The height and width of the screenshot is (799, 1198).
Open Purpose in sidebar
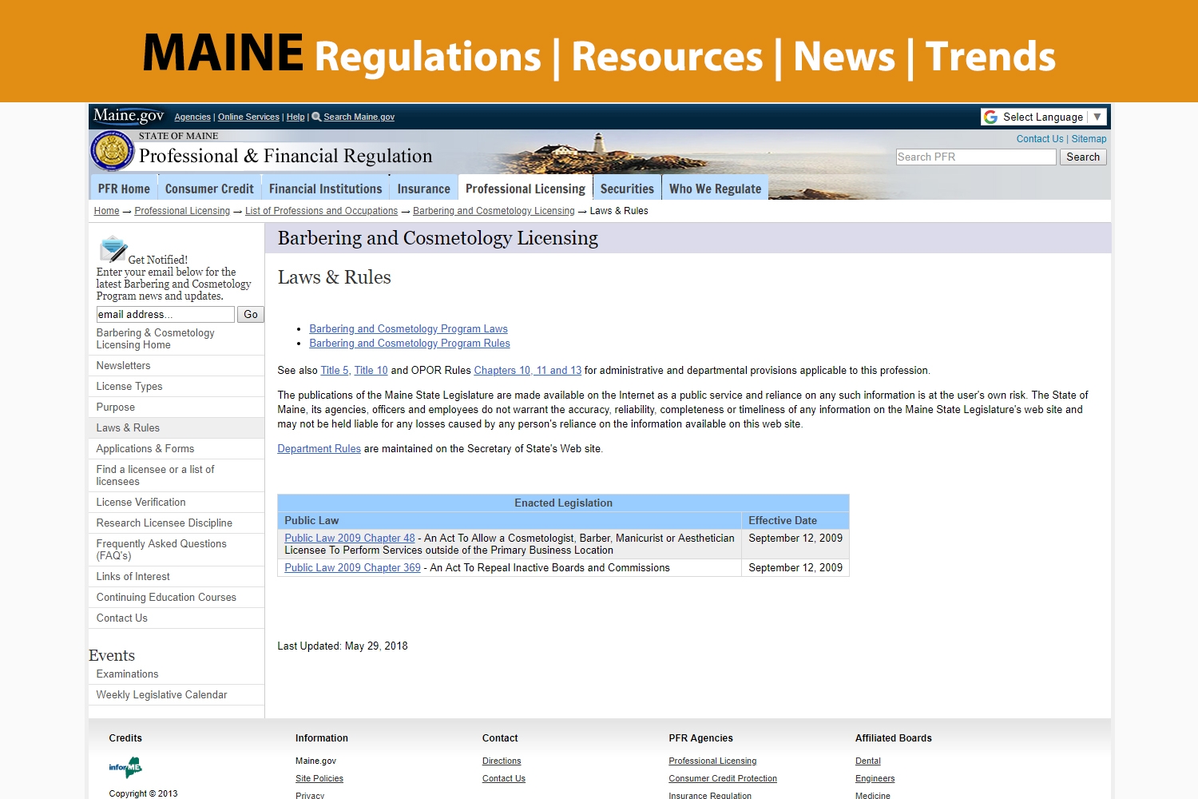pos(177,407)
